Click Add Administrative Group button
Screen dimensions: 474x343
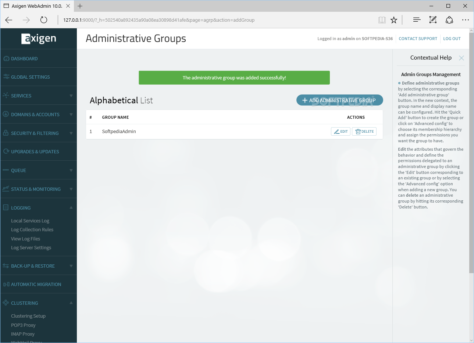(340, 100)
